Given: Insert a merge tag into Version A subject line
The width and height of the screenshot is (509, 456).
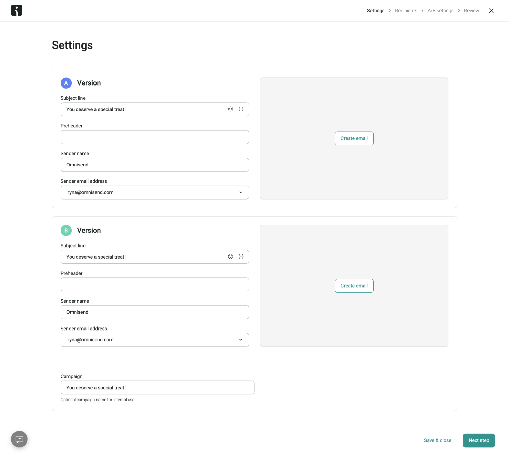Looking at the screenshot, I should point(241,109).
